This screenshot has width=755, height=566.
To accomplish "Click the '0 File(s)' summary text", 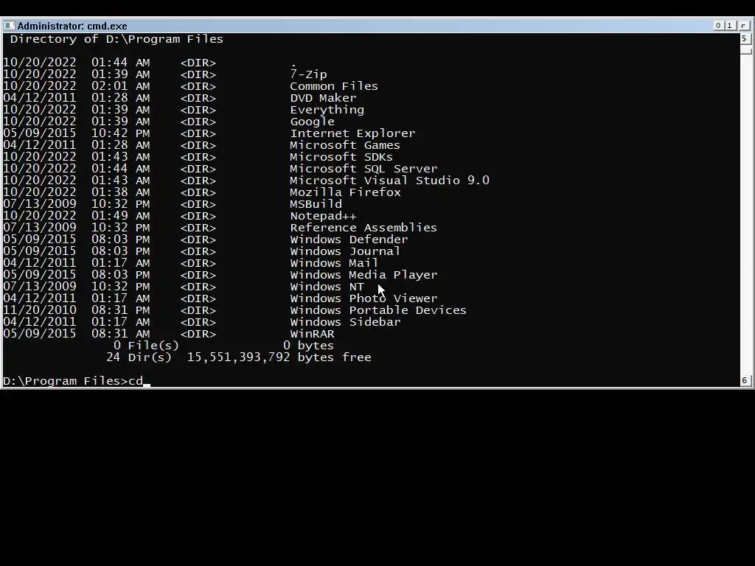I will [147, 346].
